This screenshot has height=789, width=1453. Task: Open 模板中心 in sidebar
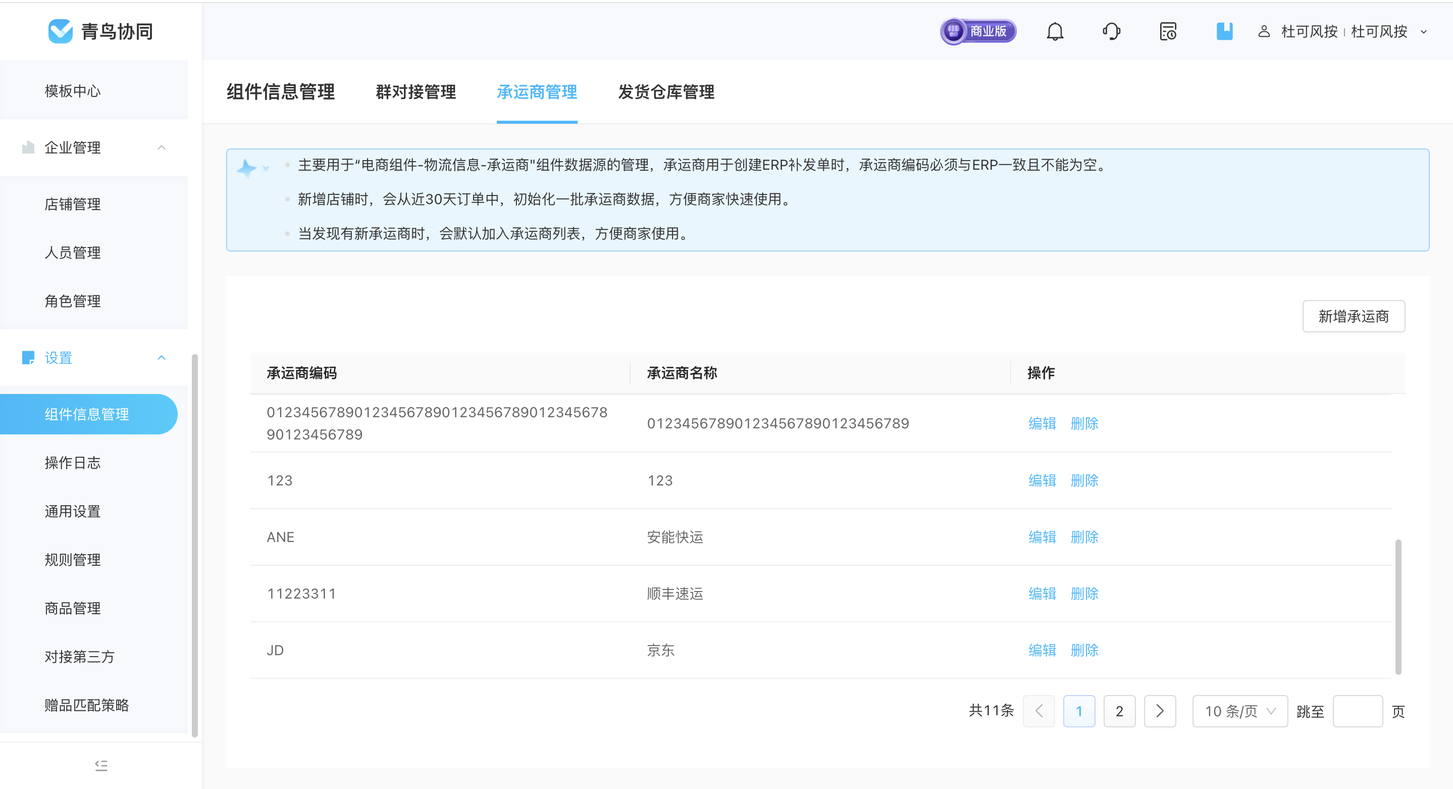[x=72, y=91]
